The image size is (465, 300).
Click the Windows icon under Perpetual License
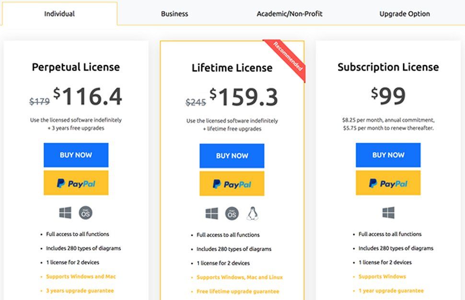65,213
